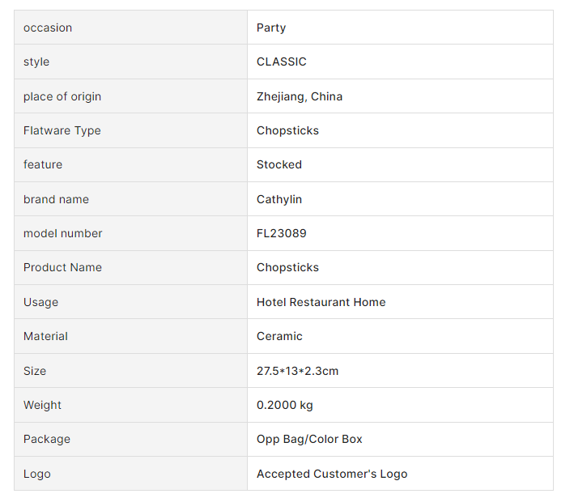Click the 'Usage' row label
This screenshot has height=498, width=574.
point(40,302)
